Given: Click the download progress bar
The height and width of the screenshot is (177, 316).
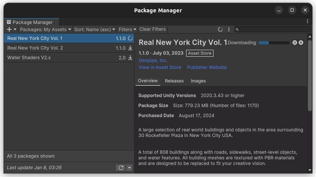Looking at the screenshot, I should 274,43.
